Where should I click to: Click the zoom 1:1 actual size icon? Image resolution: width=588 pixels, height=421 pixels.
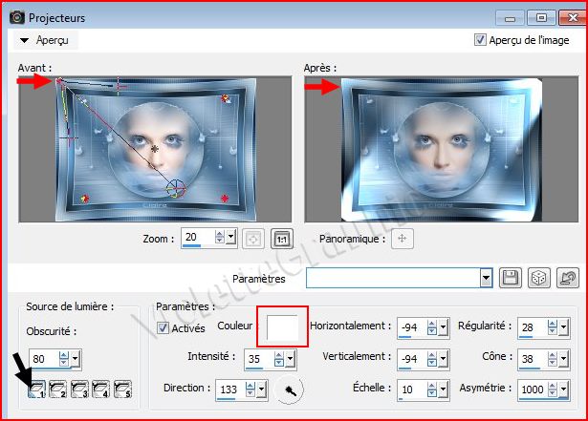click(x=282, y=239)
